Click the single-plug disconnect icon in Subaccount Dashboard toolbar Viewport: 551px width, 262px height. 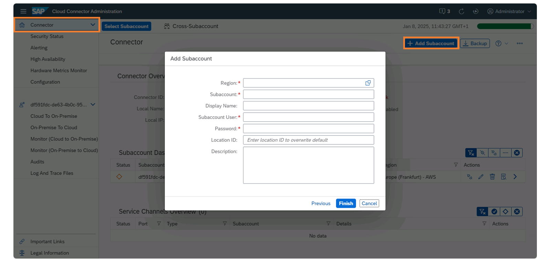(x=482, y=153)
